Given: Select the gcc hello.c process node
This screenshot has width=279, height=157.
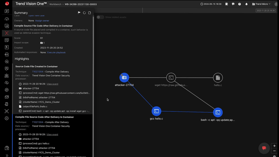Looking at the screenshot, I should [156, 111].
